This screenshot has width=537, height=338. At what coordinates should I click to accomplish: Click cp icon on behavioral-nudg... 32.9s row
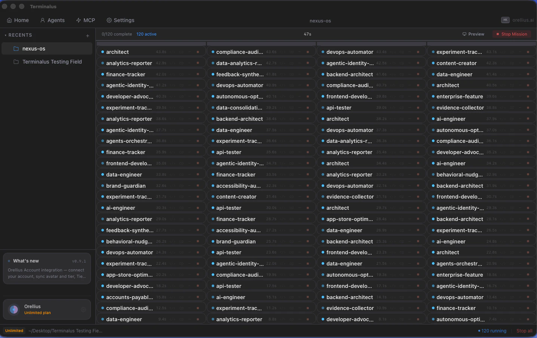tap(512, 175)
